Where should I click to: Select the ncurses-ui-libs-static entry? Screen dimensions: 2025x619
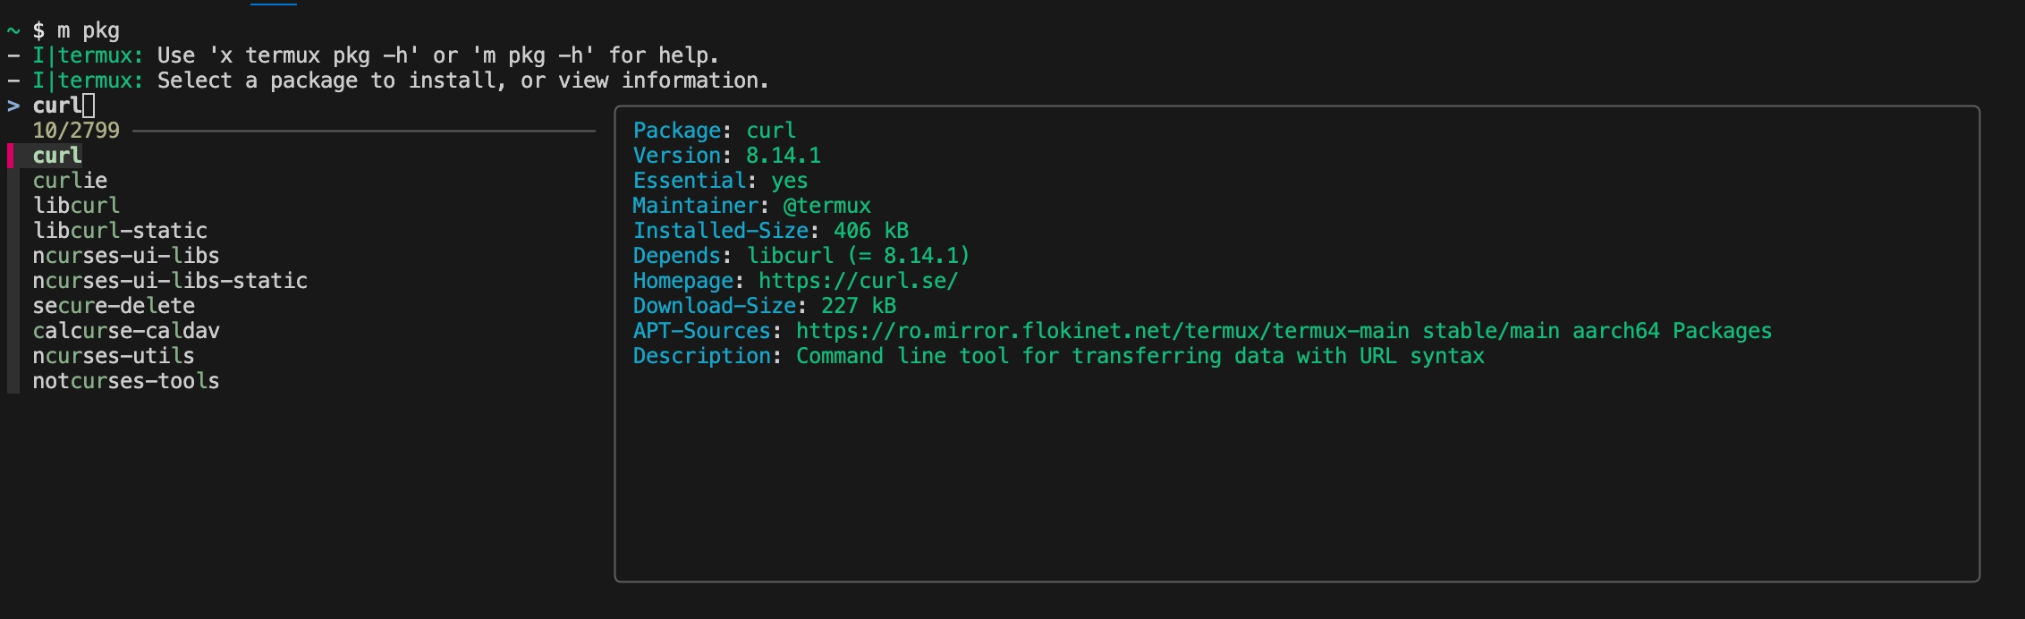click(170, 280)
